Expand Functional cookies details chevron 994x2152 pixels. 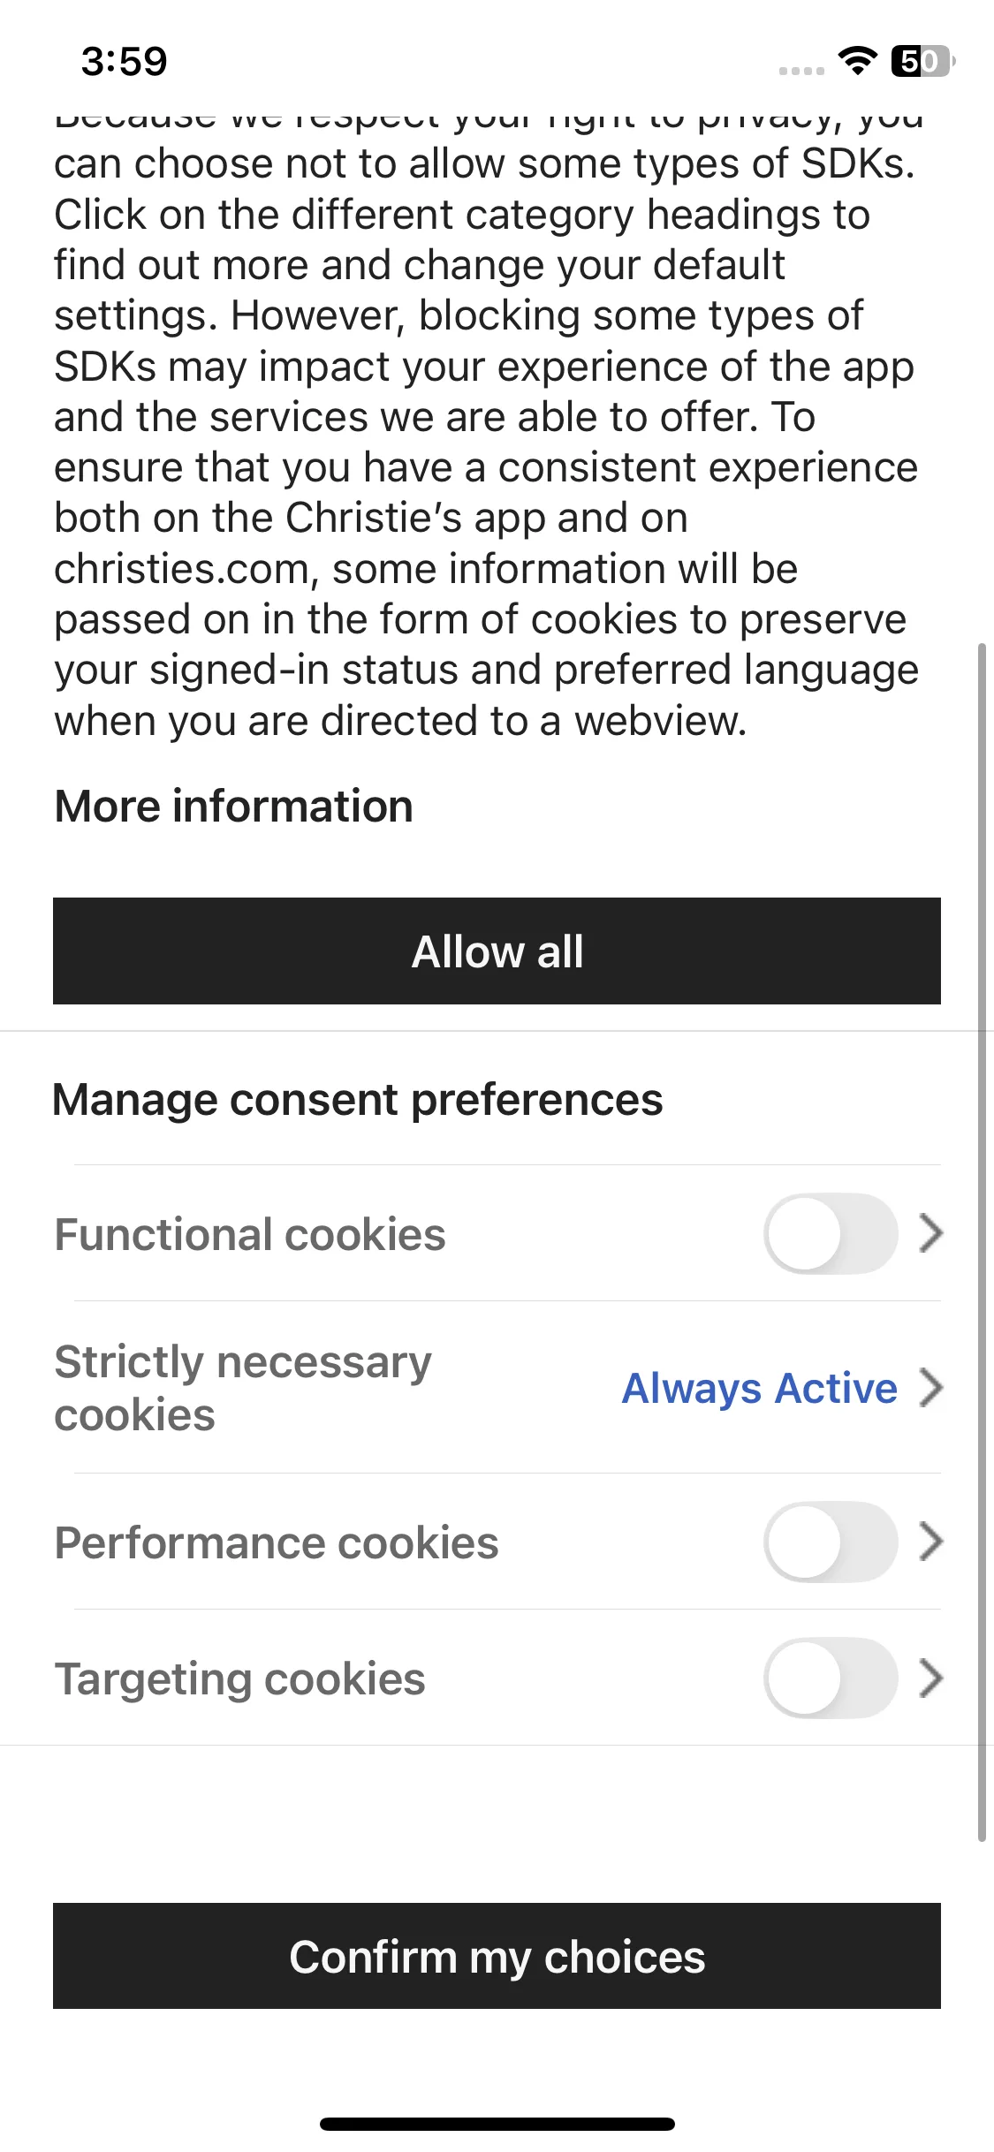(930, 1233)
